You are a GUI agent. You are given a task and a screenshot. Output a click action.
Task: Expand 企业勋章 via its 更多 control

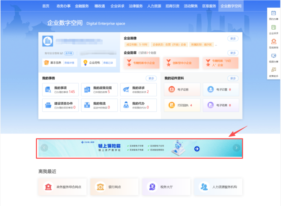point(233,53)
